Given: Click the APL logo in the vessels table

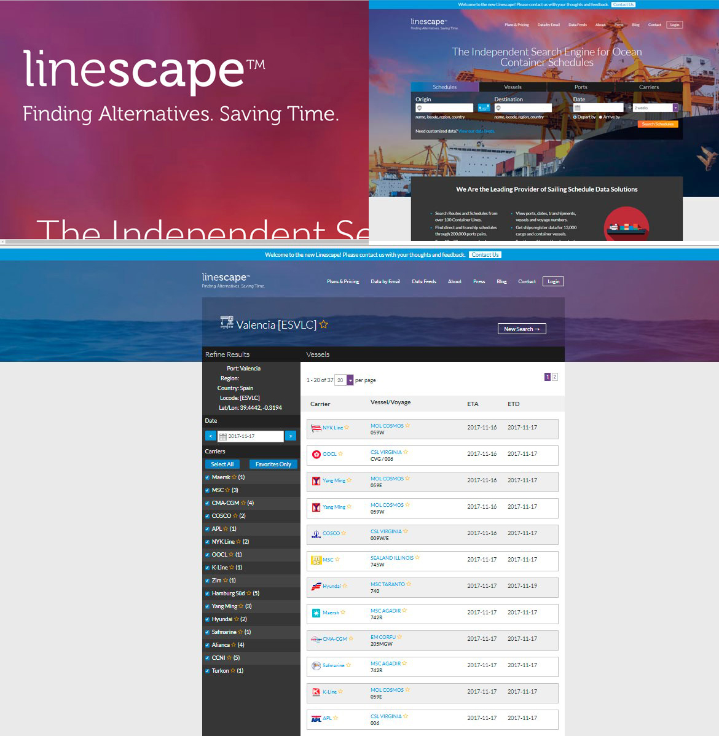Looking at the screenshot, I should [316, 719].
